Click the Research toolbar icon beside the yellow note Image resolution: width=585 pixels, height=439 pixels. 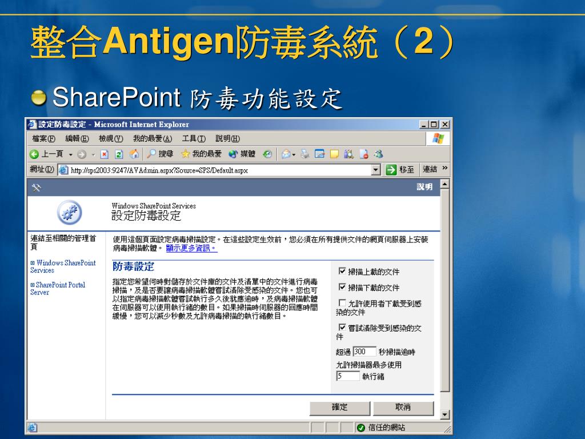coord(349,154)
